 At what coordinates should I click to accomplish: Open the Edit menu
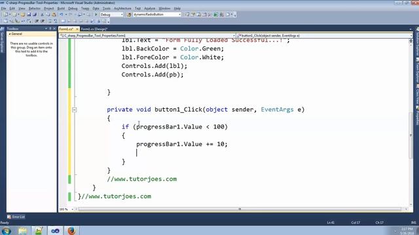tap(12, 8)
